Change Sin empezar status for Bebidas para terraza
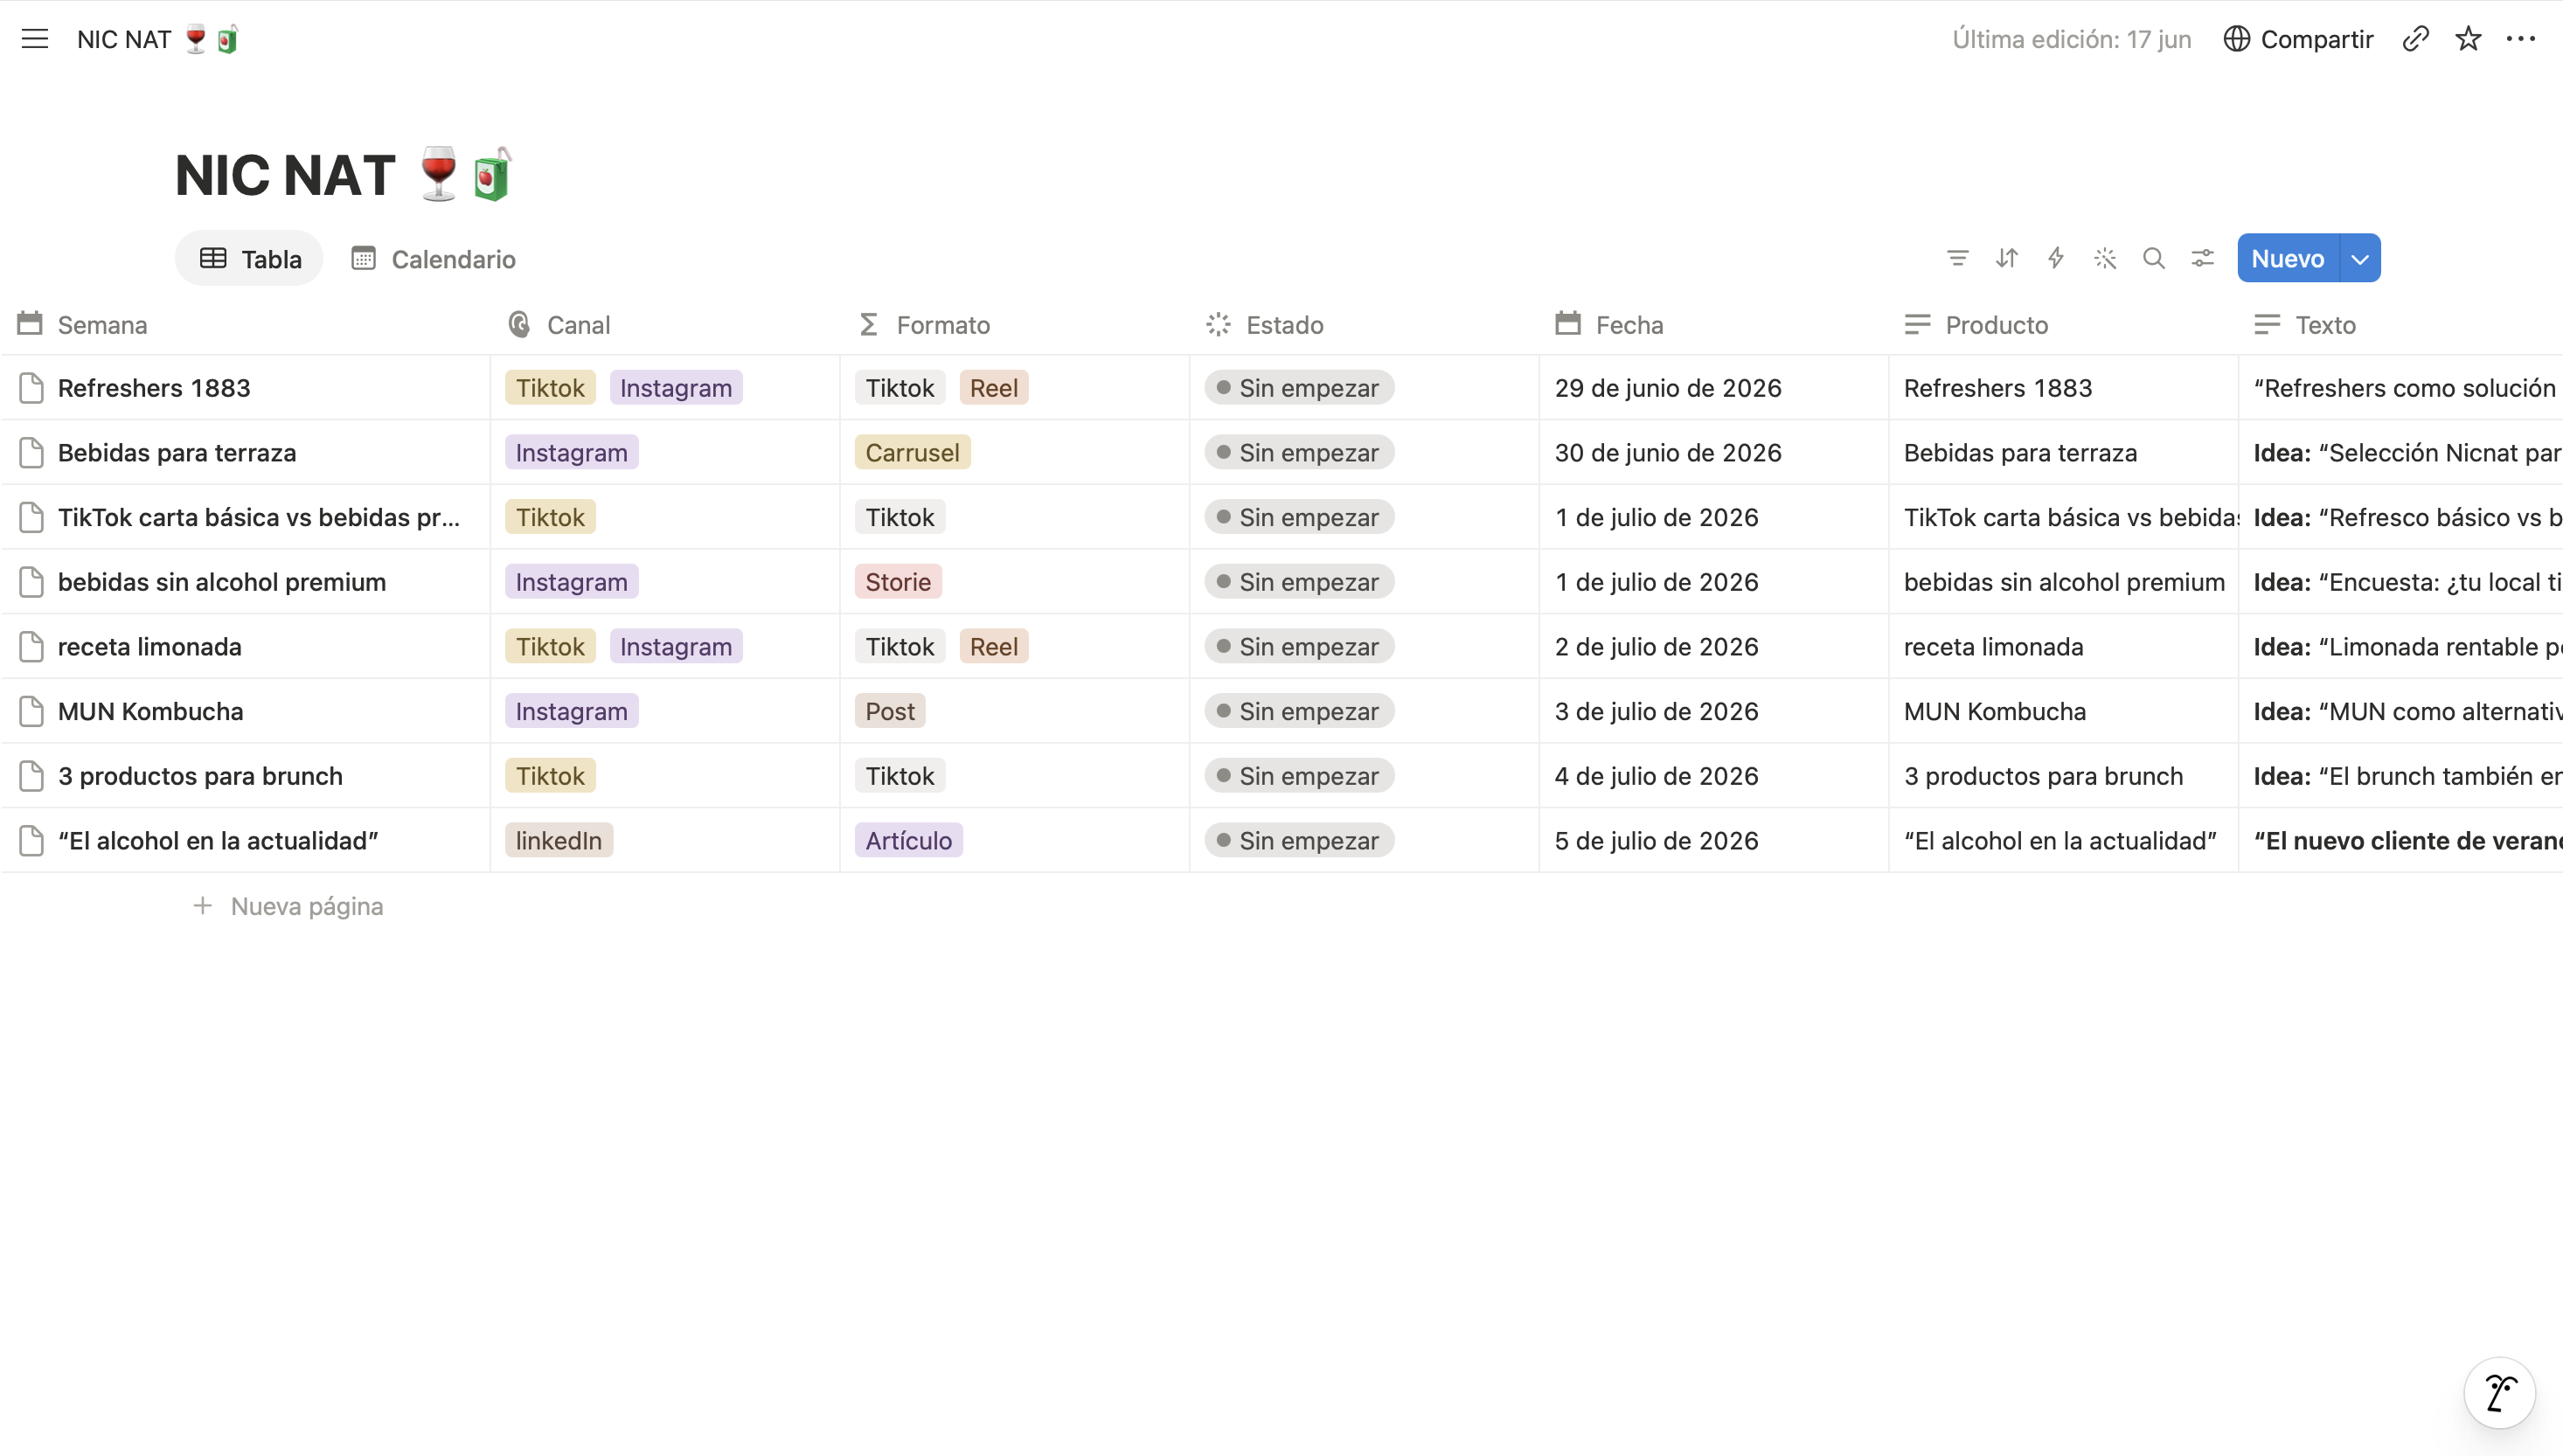The image size is (2563, 1456). [1299, 452]
